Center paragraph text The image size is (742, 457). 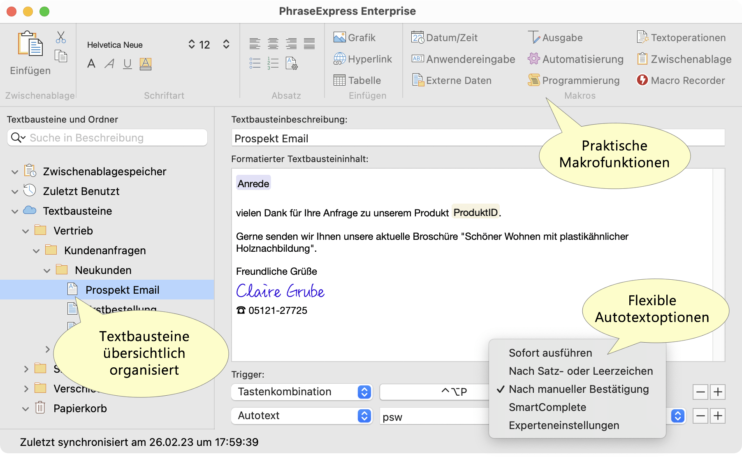click(x=273, y=44)
